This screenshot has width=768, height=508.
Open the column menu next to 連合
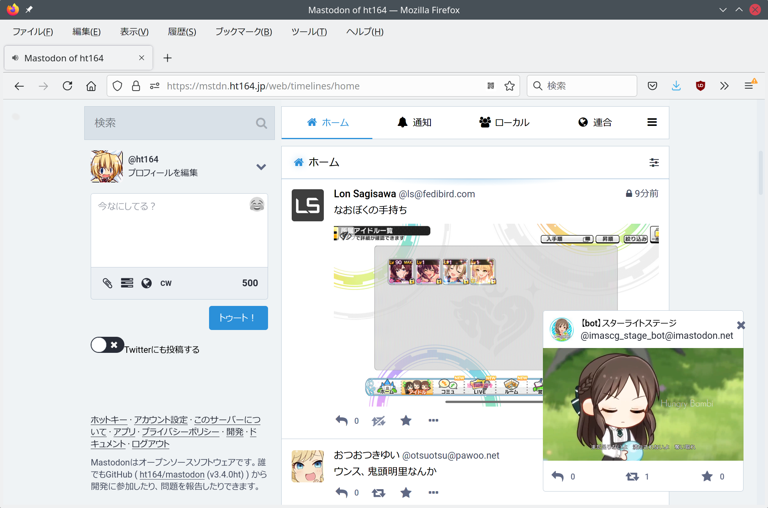pos(652,122)
